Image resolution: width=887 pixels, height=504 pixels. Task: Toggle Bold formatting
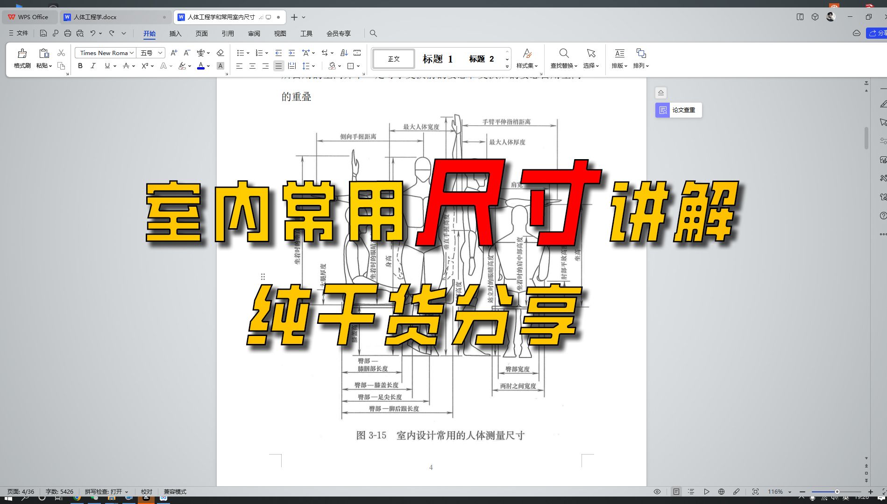click(x=80, y=66)
